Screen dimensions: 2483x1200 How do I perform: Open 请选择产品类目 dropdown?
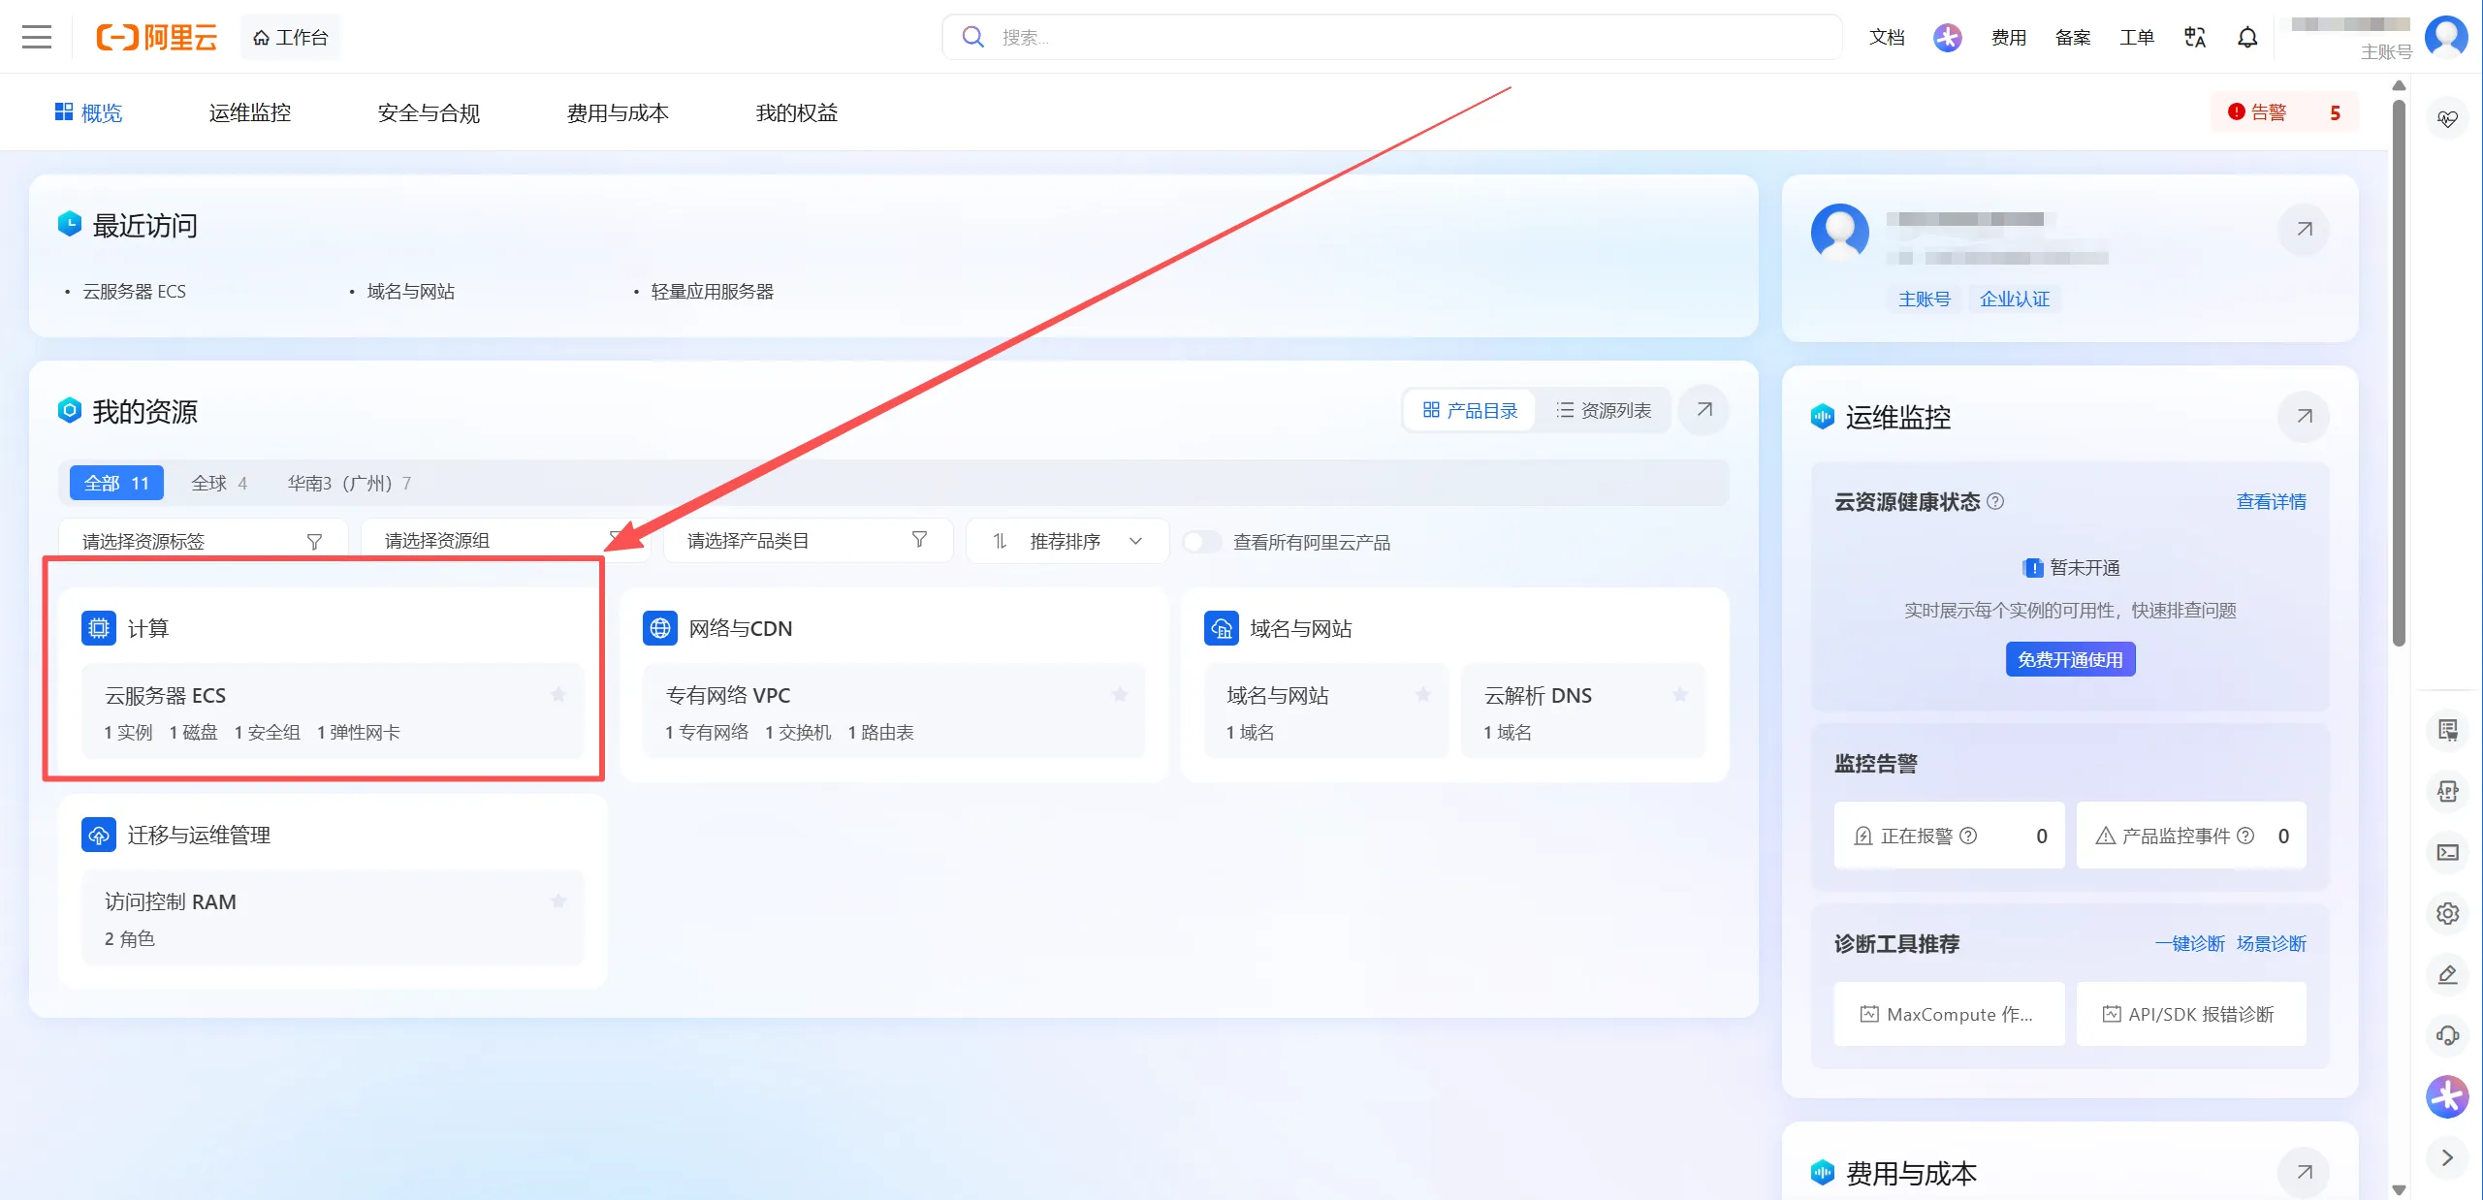[808, 541]
